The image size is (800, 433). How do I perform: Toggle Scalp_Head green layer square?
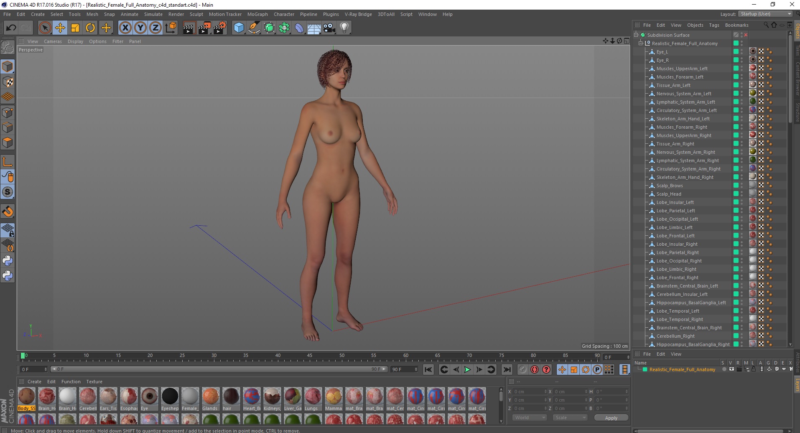click(736, 194)
